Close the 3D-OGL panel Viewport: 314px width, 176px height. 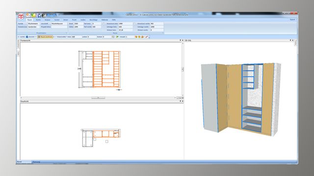tap(292, 40)
